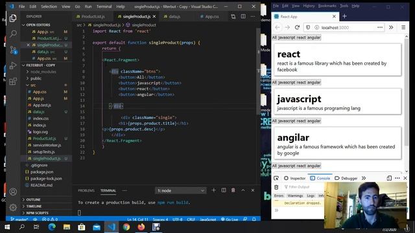
Task: Open the Debugger devtools tab
Action: point(346,179)
